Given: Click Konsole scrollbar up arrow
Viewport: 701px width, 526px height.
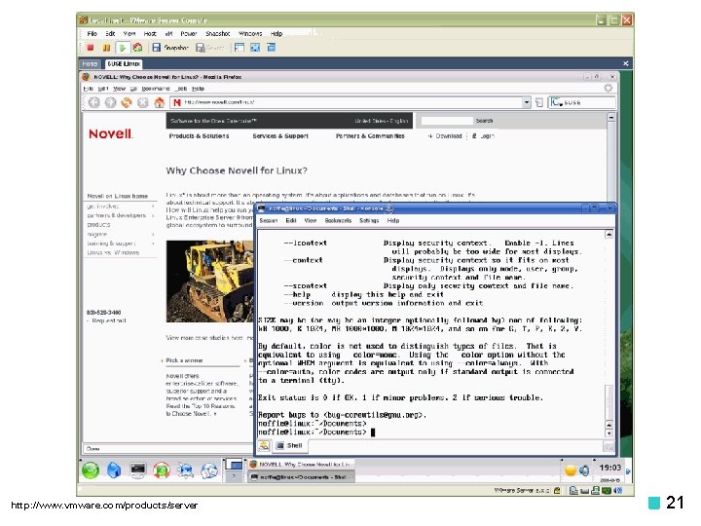Looking at the screenshot, I should [609, 235].
